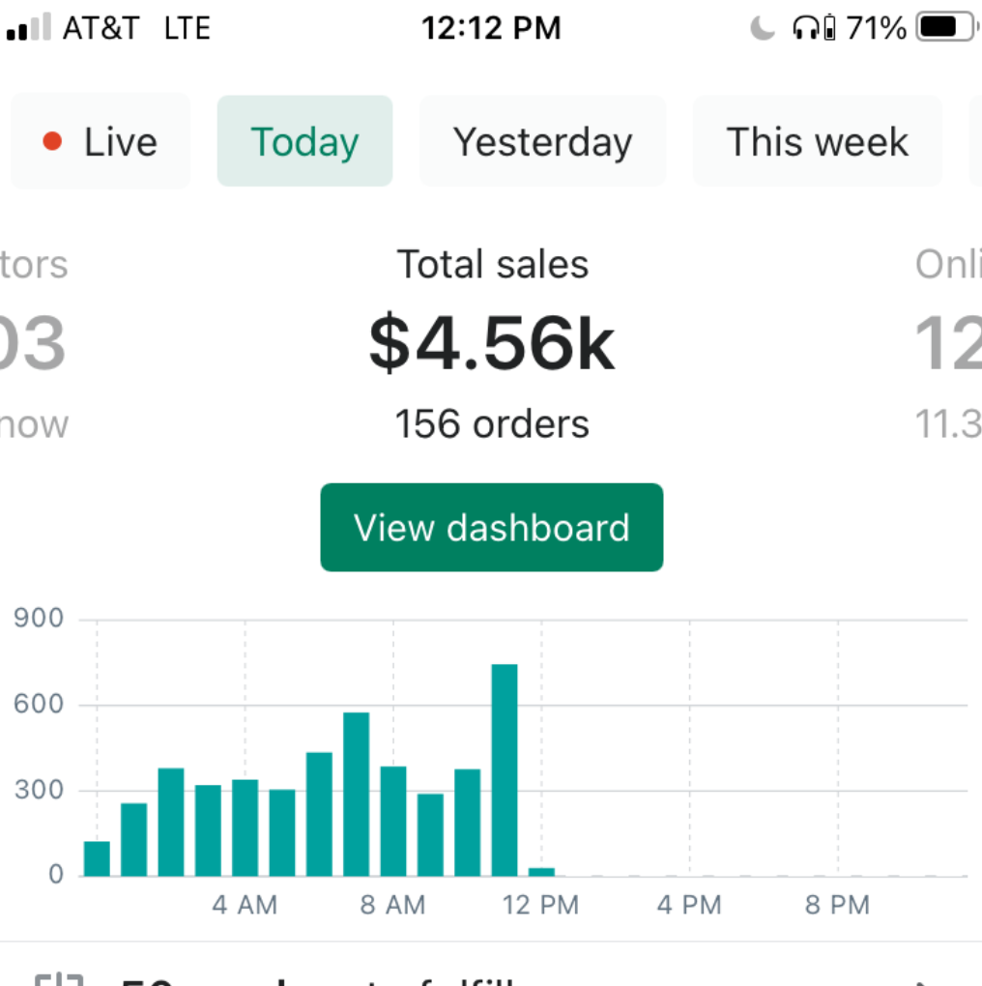Image resolution: width=982 pixels, height=986 pixels.
Task: Tap the red Live indicator dot
Action: point(52,142)
